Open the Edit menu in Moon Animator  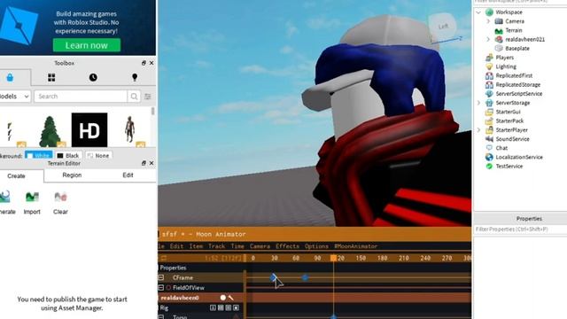pos(176,246)
